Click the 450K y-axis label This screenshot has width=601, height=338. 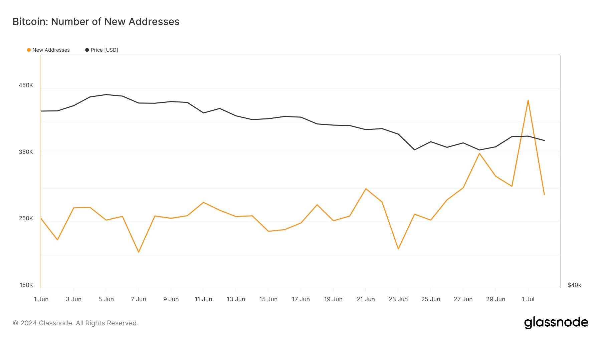[26, 85]
